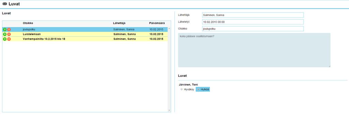Click green counter badge on joulupolku row
Viewport: 349px width, 129px height.
(x=5, y=30)
